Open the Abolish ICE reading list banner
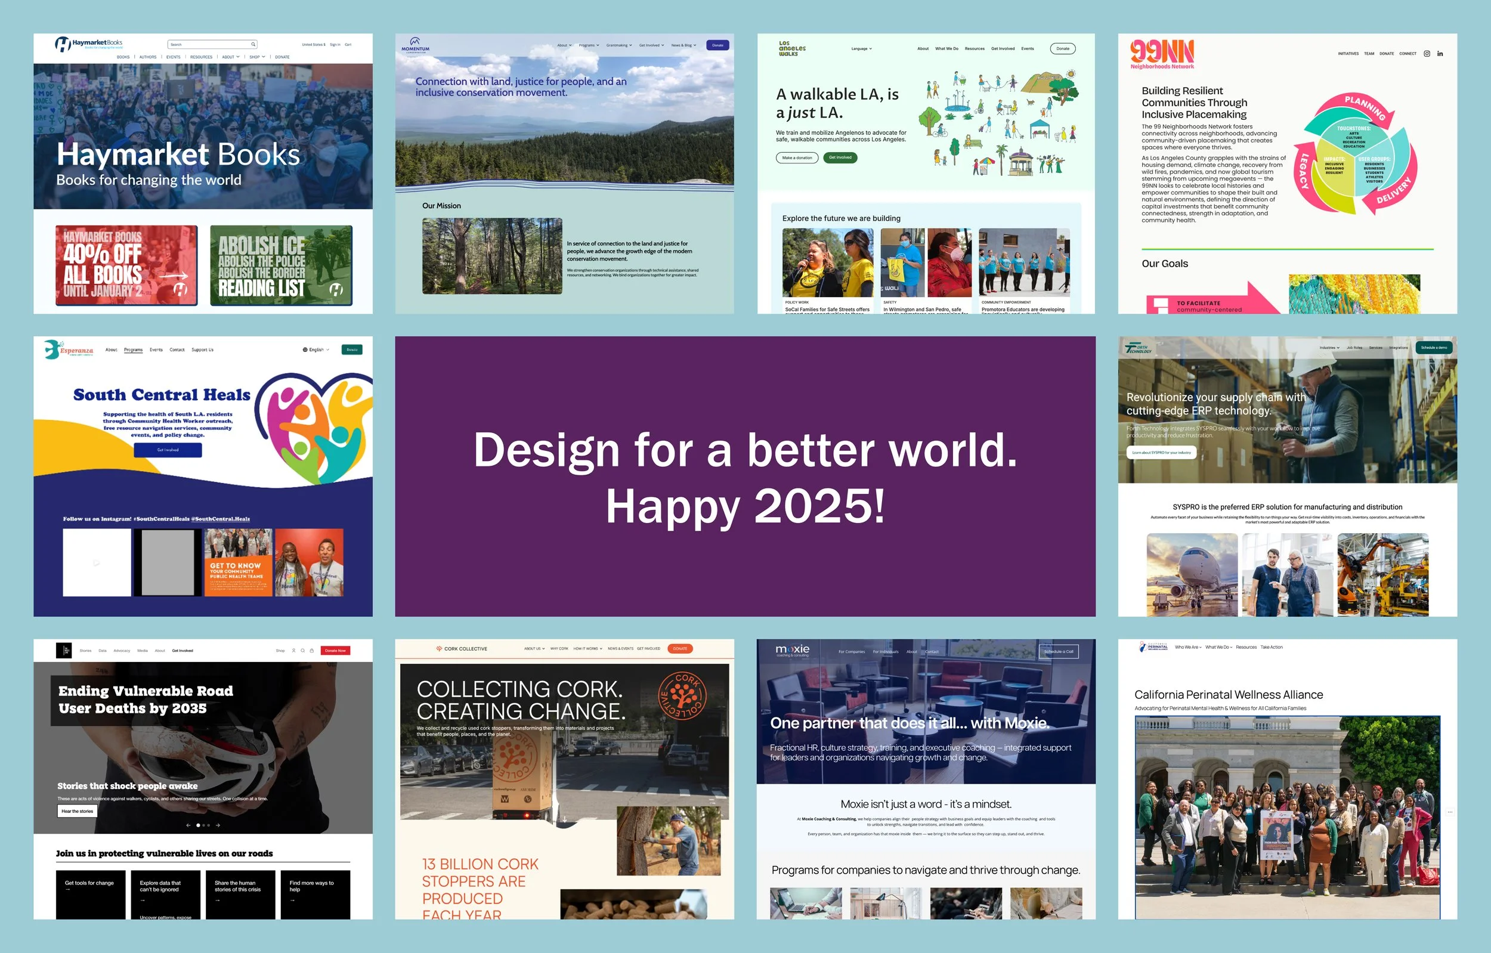 point(281,265)
